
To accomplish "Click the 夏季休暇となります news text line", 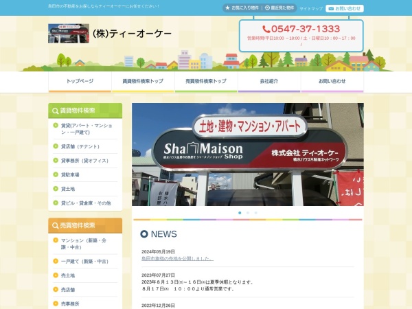I will coord(198,282).
